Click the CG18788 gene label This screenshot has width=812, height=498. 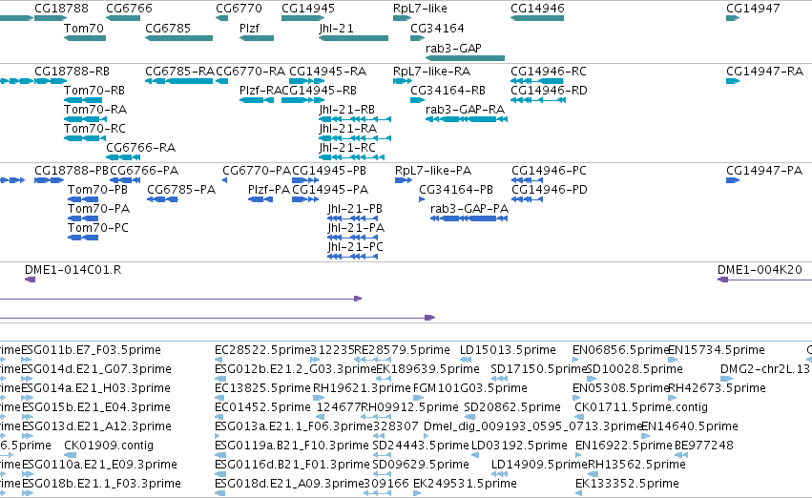[61, 9]
